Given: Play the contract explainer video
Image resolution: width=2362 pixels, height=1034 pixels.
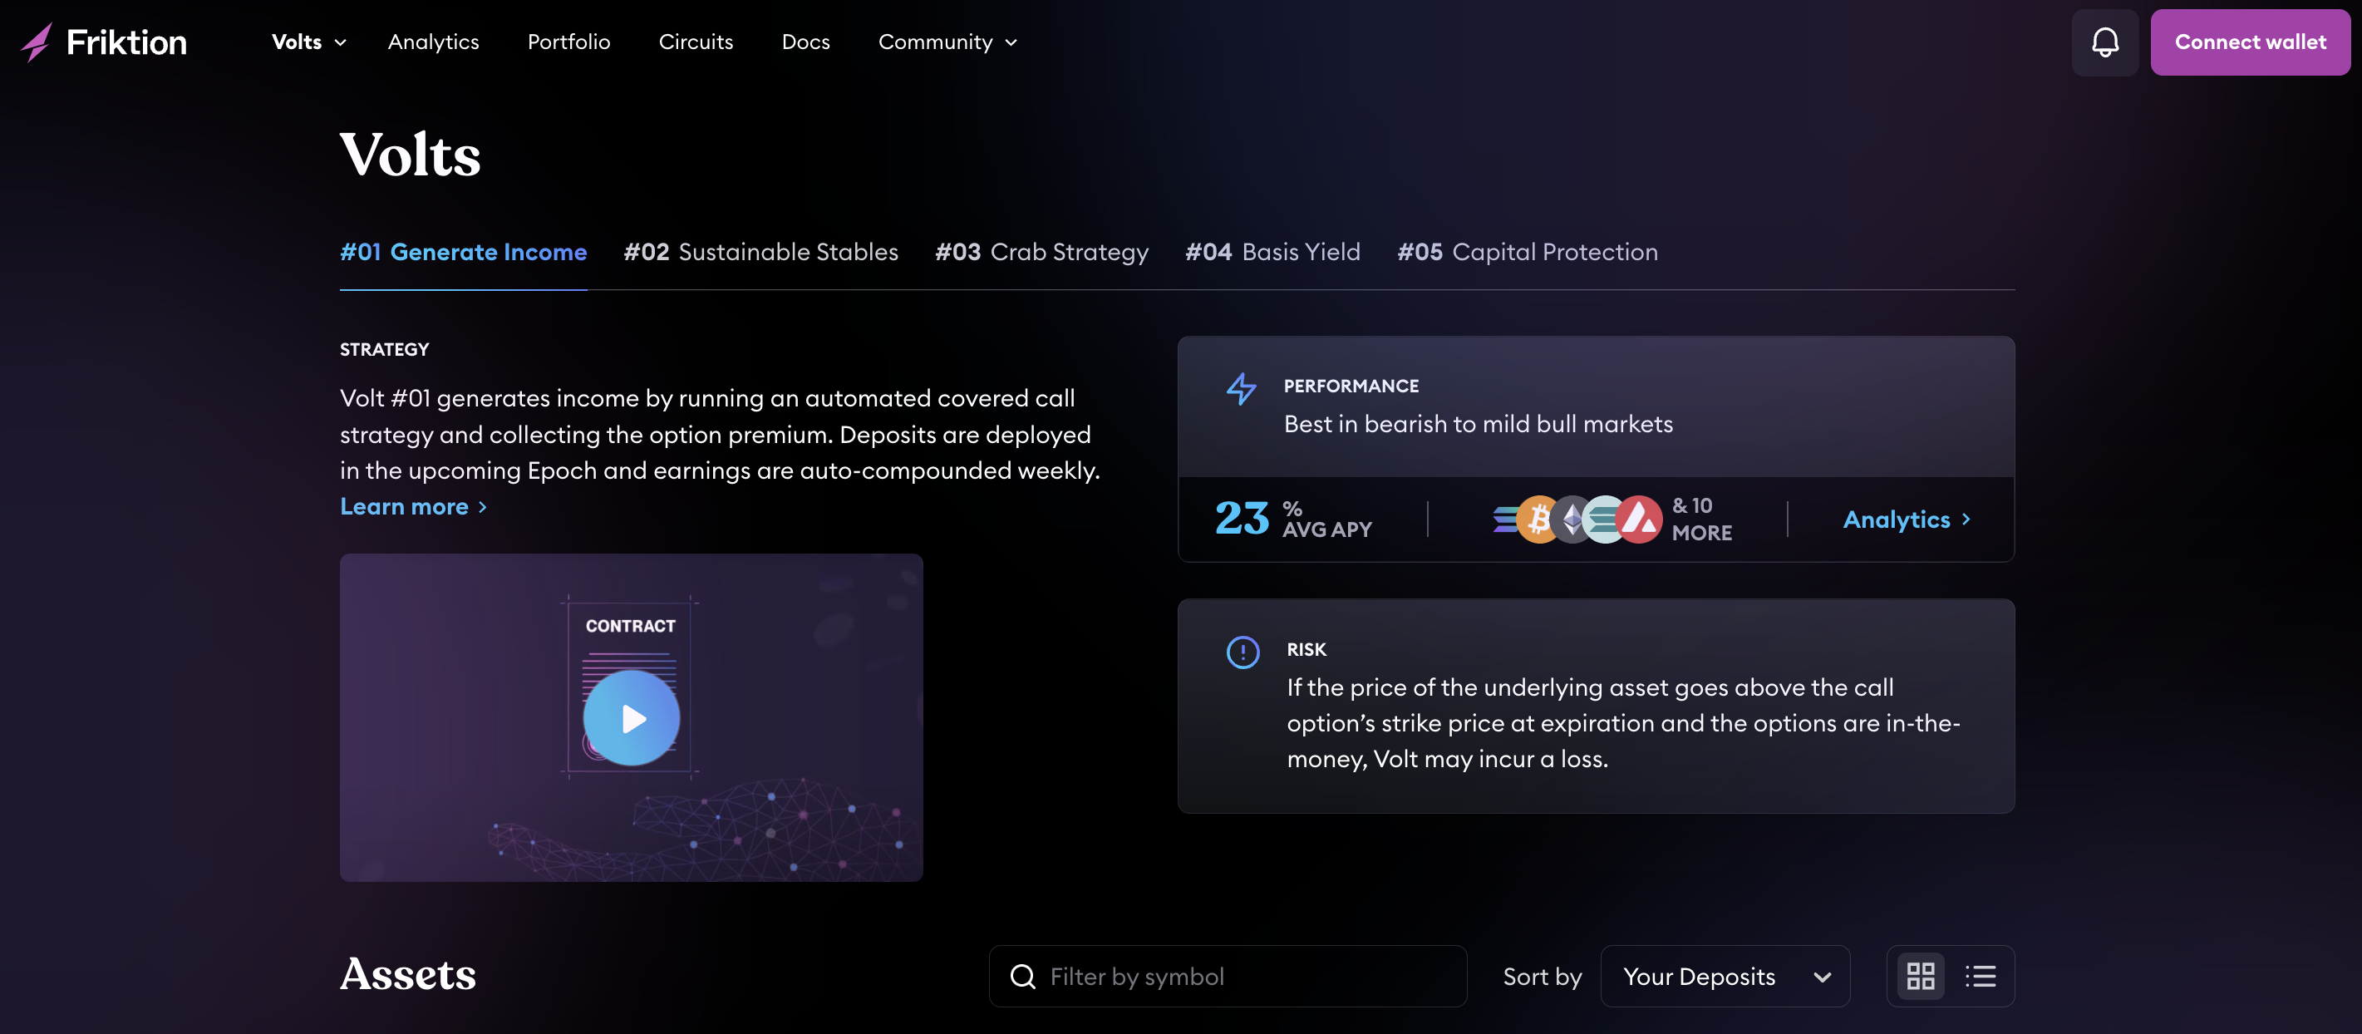Looking at the screenshot, I should click(x=631, y=718).
